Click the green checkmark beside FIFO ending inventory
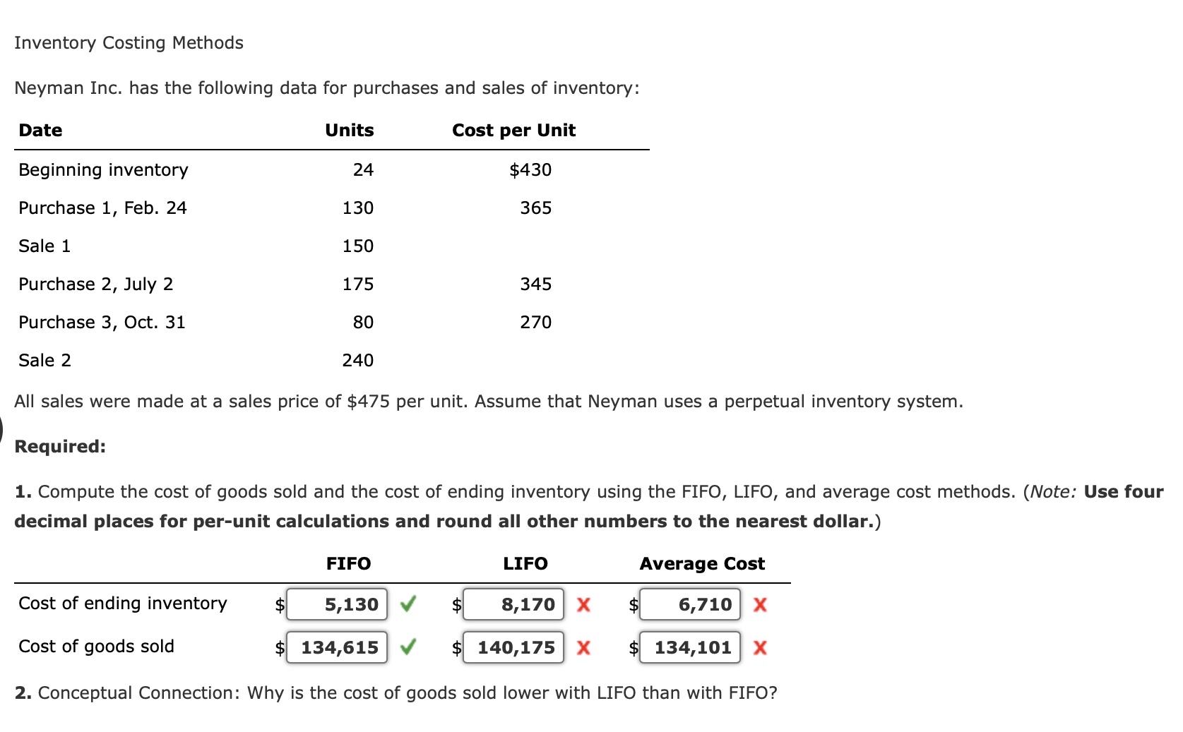Viewport: 1183px width, 732px height. (x=410, y=604)
